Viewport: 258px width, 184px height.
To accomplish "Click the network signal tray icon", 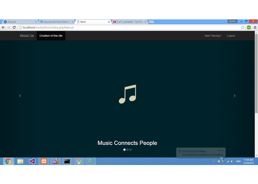I will pos(228,161).
